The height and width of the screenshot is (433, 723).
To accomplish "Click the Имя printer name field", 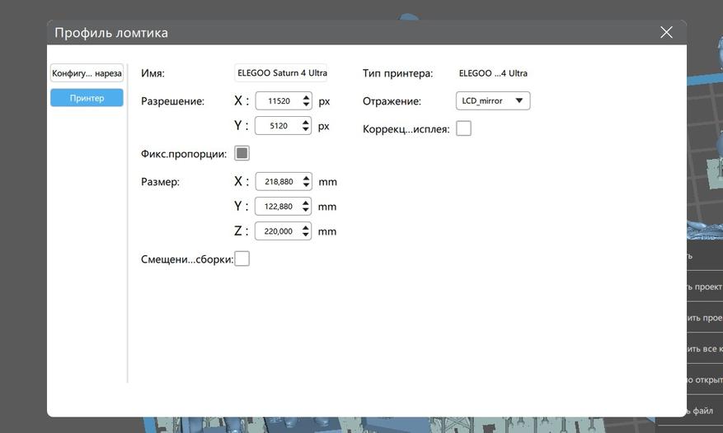I will coord(281,73).
